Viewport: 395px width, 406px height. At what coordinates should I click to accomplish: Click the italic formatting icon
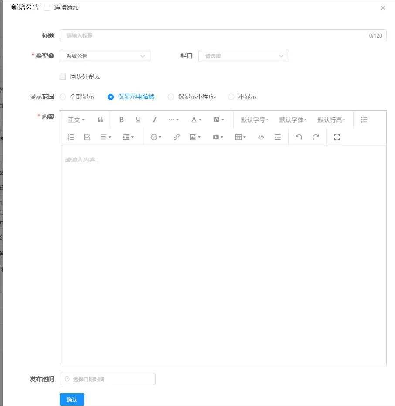coord(154,120)
